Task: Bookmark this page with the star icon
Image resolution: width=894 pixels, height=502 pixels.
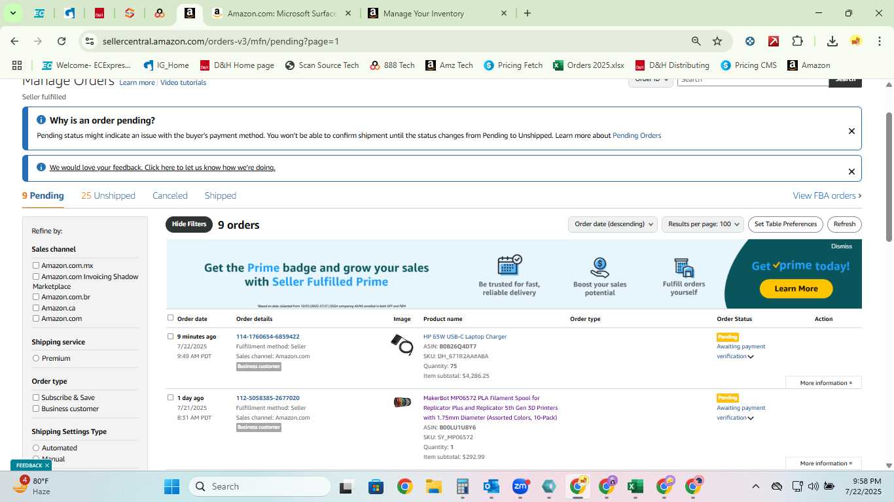Action: tap(717, 41)
